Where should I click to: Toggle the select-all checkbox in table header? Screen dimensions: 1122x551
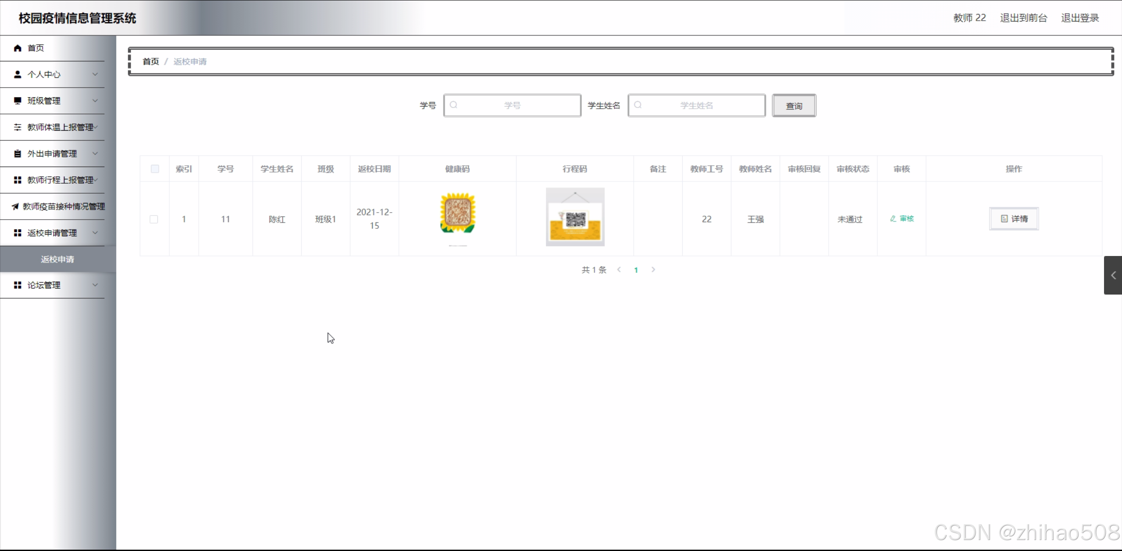[155, 169]
